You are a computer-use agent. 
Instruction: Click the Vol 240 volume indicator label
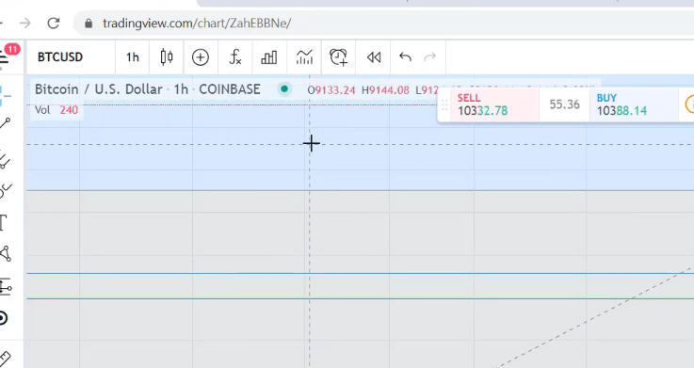(x=56, y=110)
